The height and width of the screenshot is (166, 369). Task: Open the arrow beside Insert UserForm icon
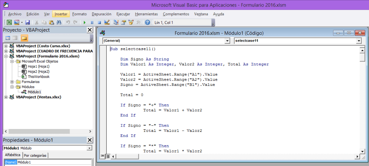(22, 23)
